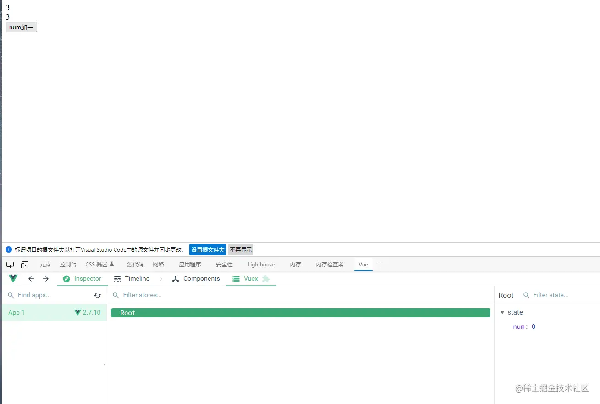Focus the Filter stores input

301,295
